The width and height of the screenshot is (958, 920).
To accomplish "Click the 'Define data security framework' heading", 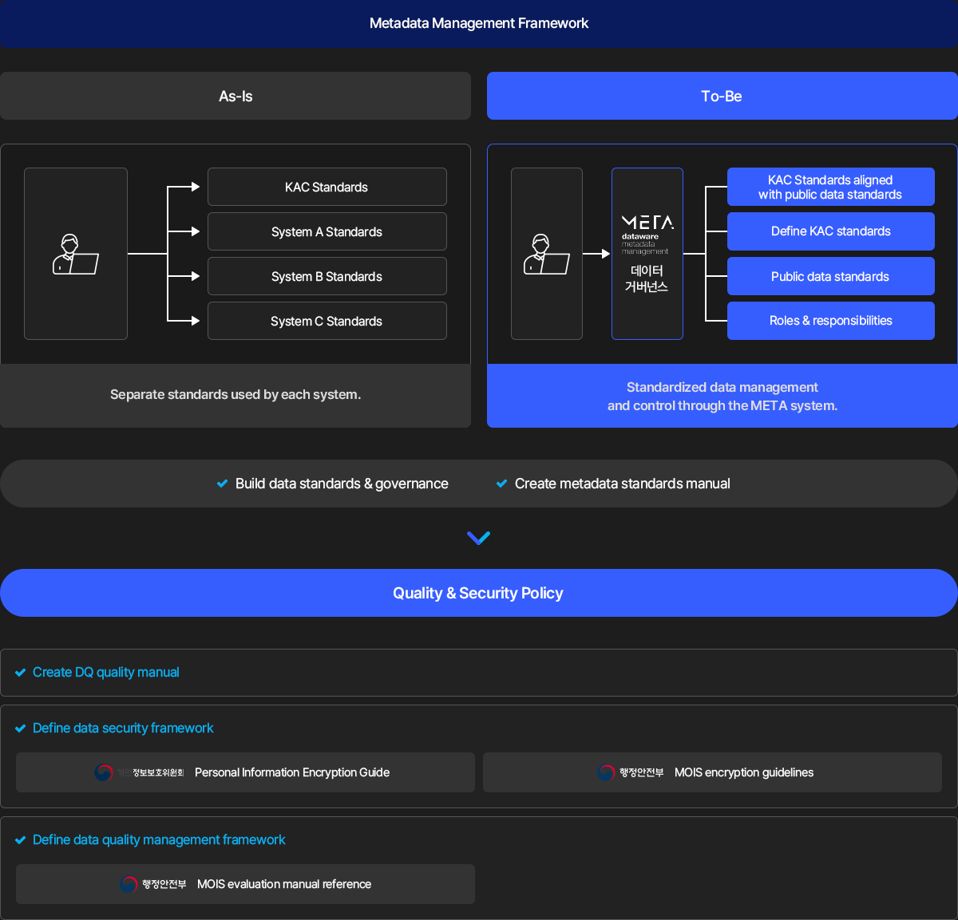I will pyautogui.click(x=123, y=728).
